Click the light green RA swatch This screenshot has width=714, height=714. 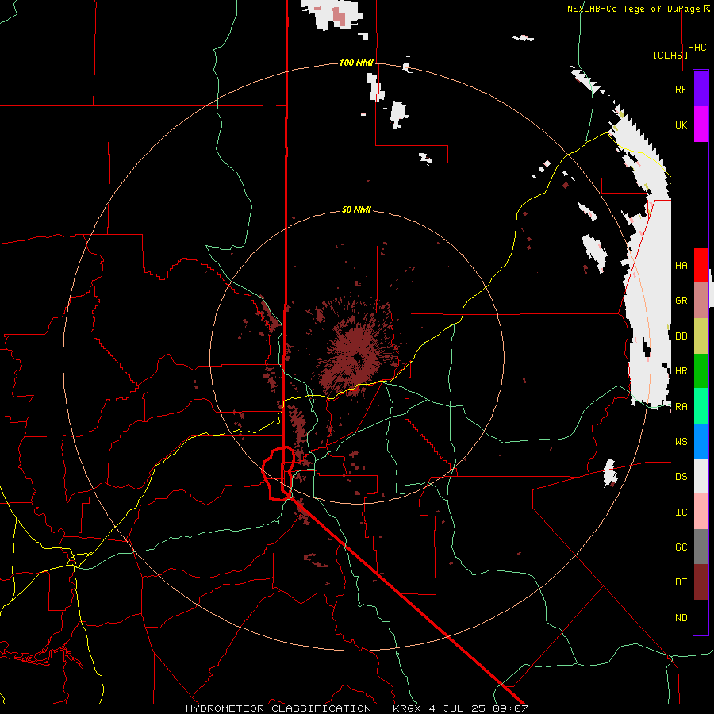coord(701,406)
